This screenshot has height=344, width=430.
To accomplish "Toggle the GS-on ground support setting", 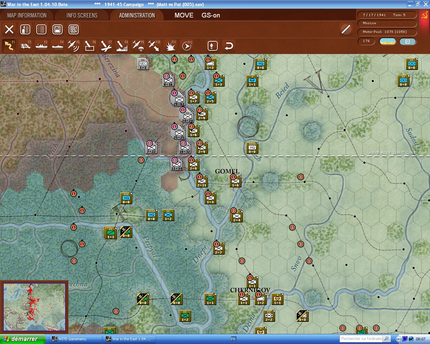I will 211,15.
